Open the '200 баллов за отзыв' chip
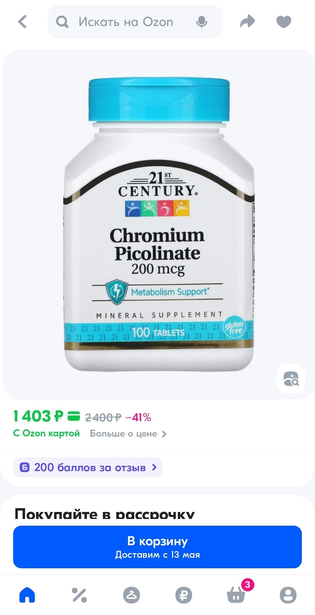The width and height of the screenshot is (315, 615). (87, 467)
